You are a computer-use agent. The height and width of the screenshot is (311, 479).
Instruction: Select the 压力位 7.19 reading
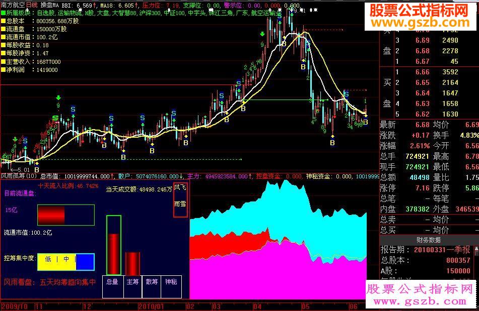coord(161,6)
